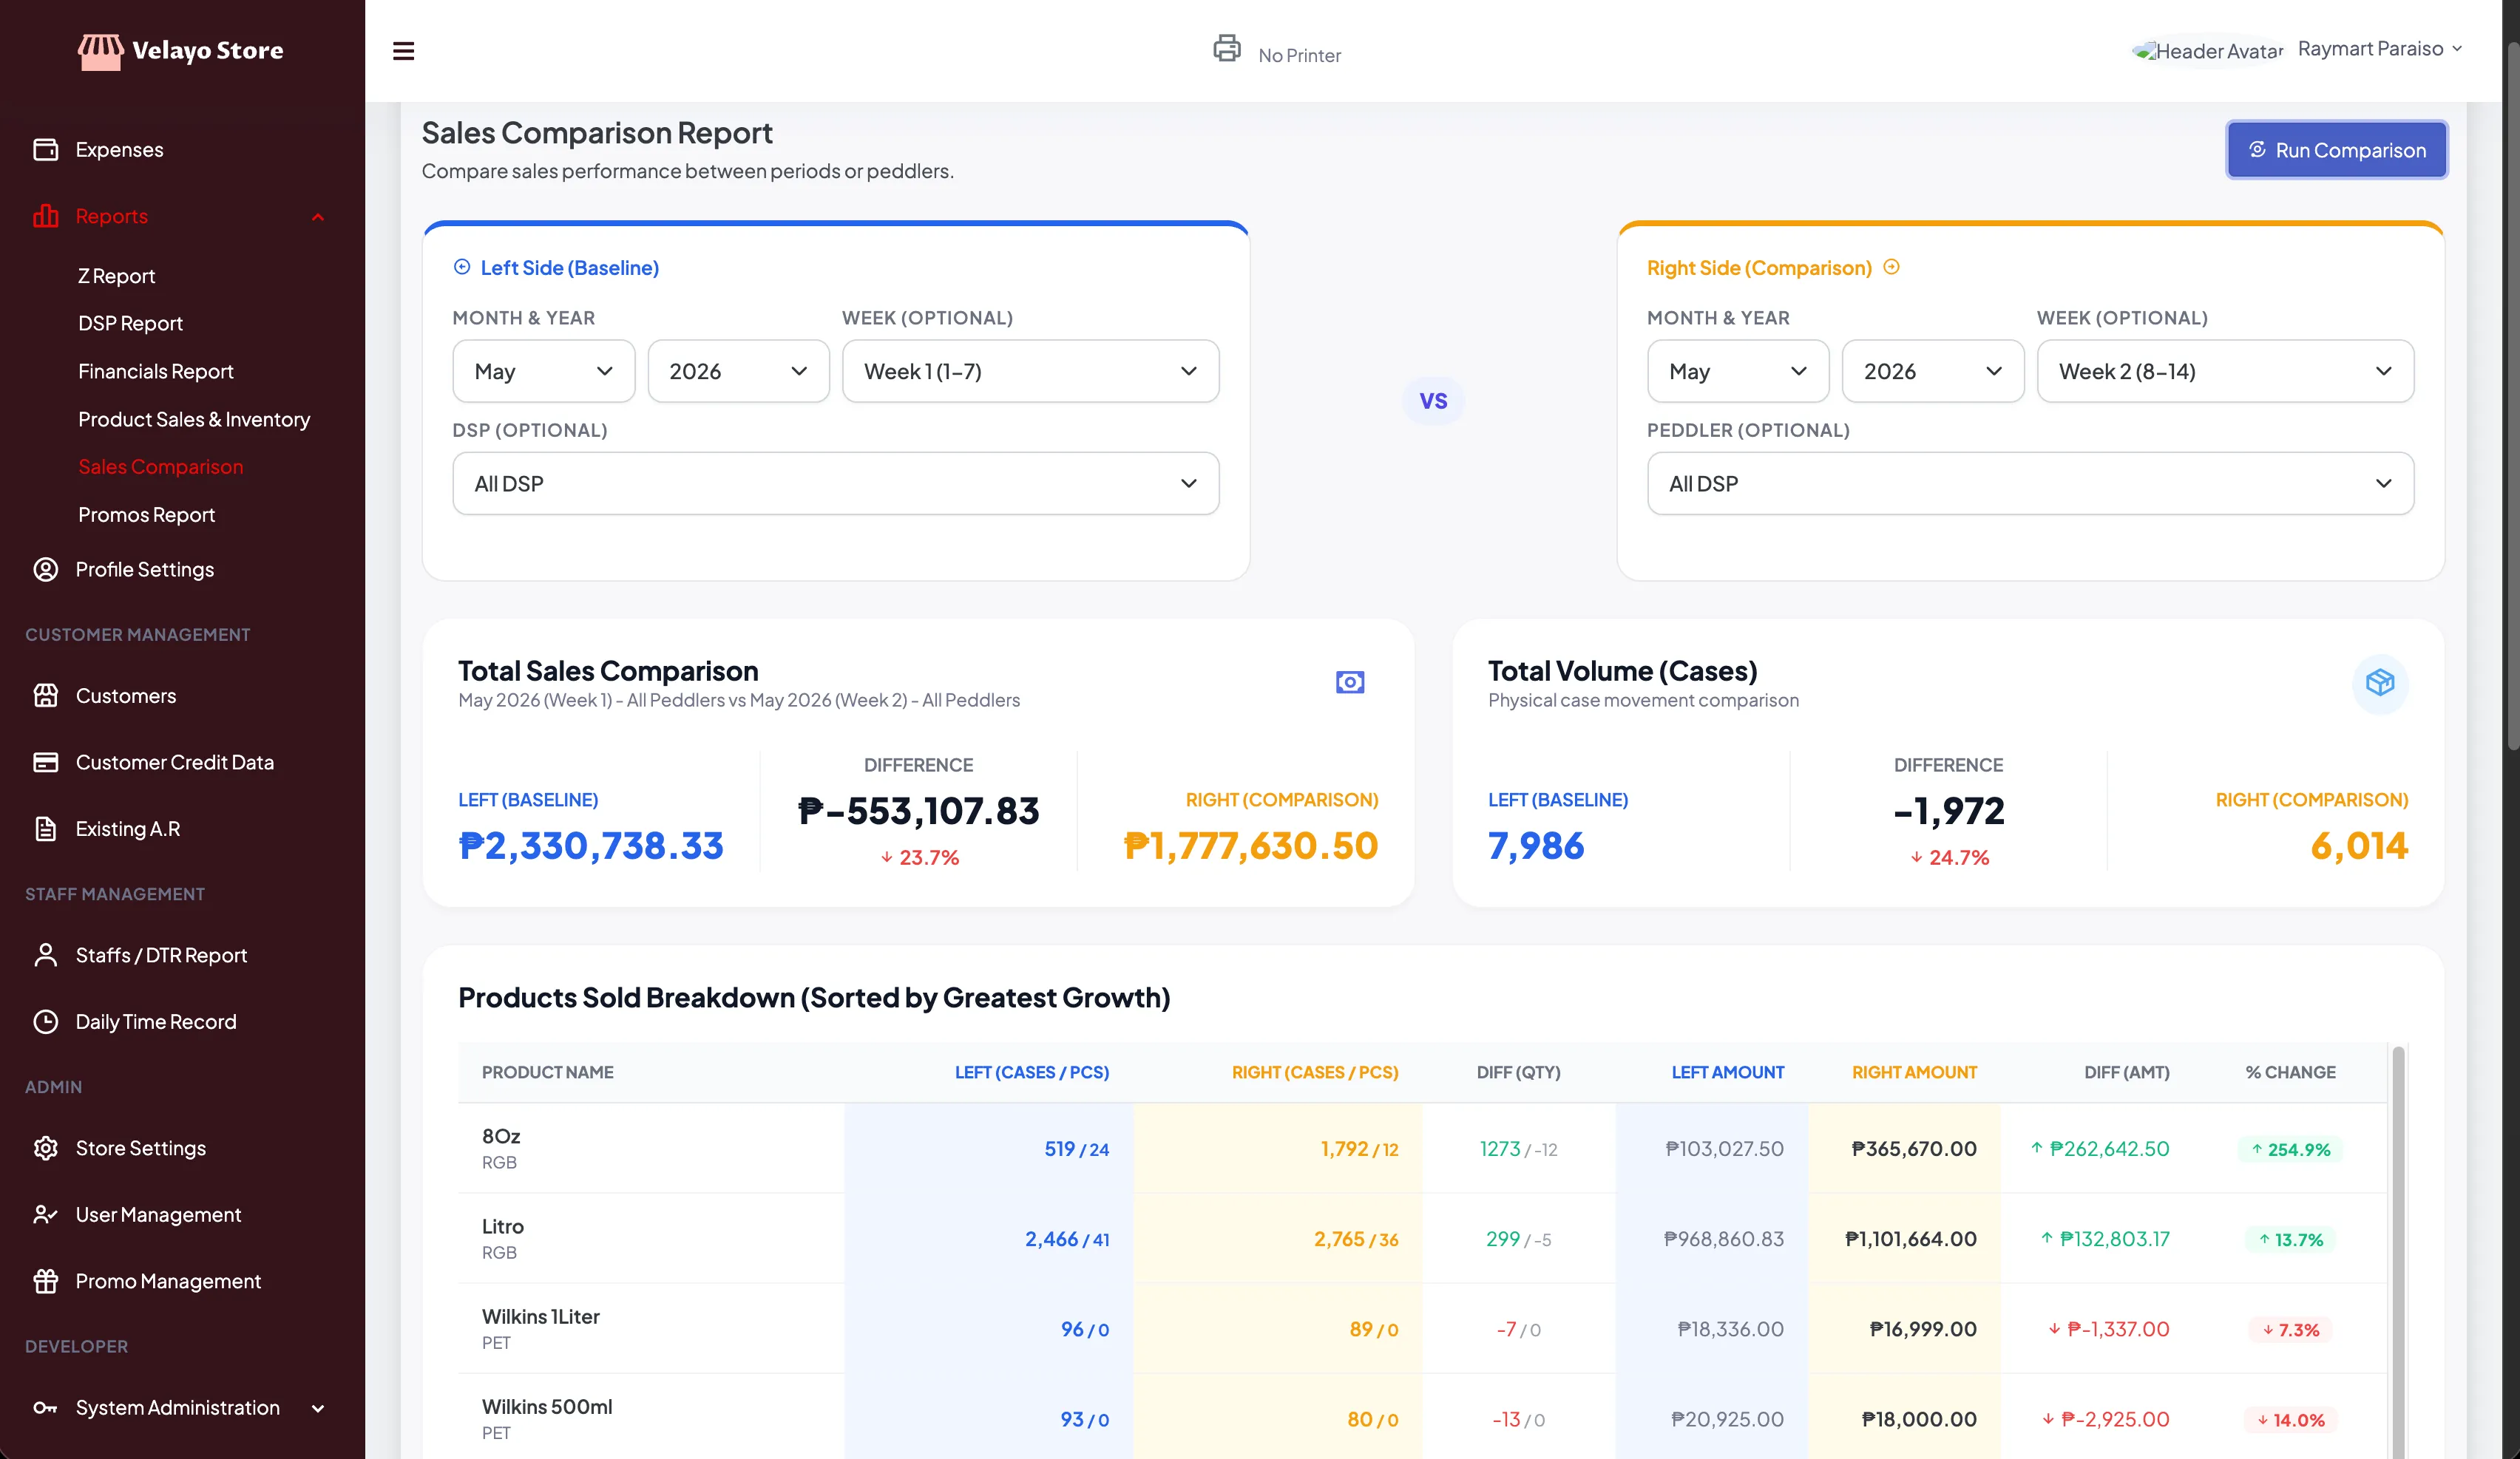2520x1459 pixels.
Task: Click the Promo Management gift icon
Action: (46, 1281)
